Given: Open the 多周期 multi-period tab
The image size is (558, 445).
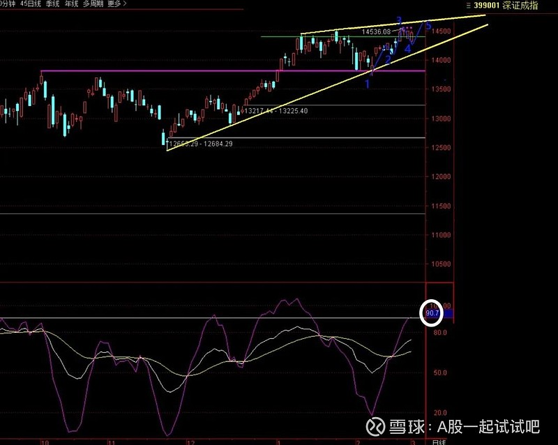Looking at the screenshot, I should point(93,4).
